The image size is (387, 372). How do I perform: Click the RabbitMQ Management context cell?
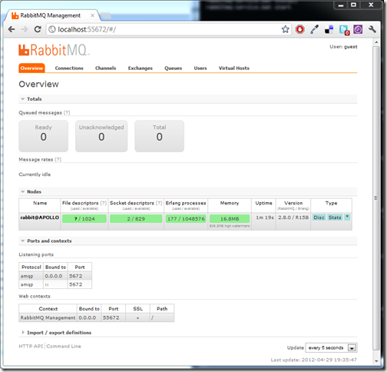click(48, 317)
